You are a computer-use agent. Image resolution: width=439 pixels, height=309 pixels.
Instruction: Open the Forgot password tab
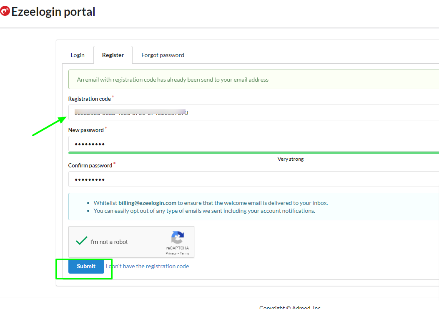pos(163,55)
